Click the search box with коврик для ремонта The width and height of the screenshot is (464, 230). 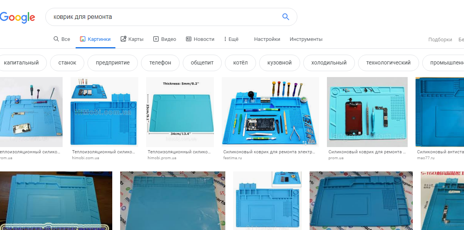point(171,17)
